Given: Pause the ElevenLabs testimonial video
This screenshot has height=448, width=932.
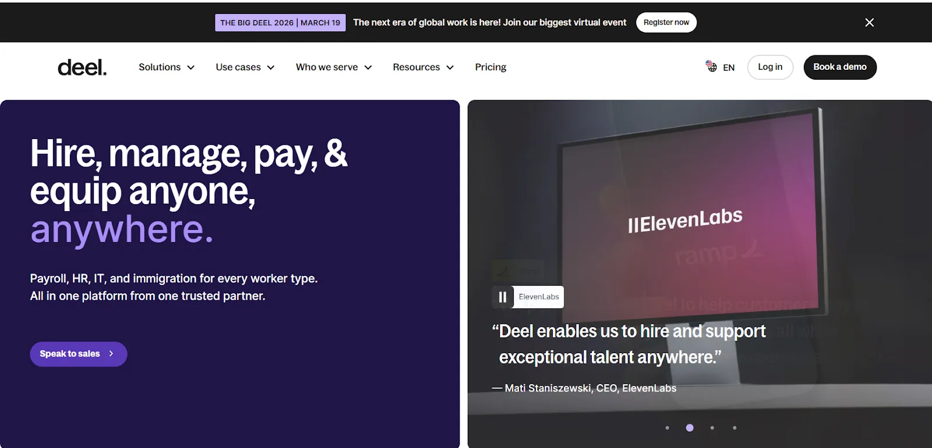Looking at the screenshot, I should [502, 297].
